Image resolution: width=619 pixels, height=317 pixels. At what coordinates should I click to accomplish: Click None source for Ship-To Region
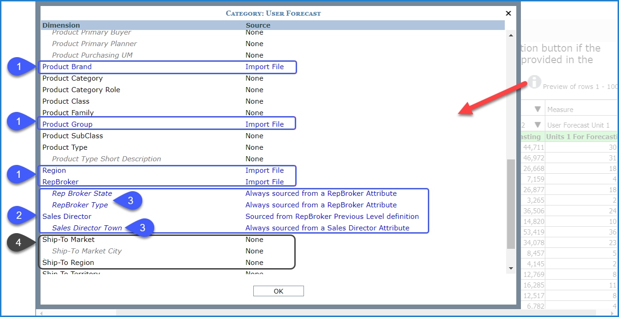[x=254, y=263]
